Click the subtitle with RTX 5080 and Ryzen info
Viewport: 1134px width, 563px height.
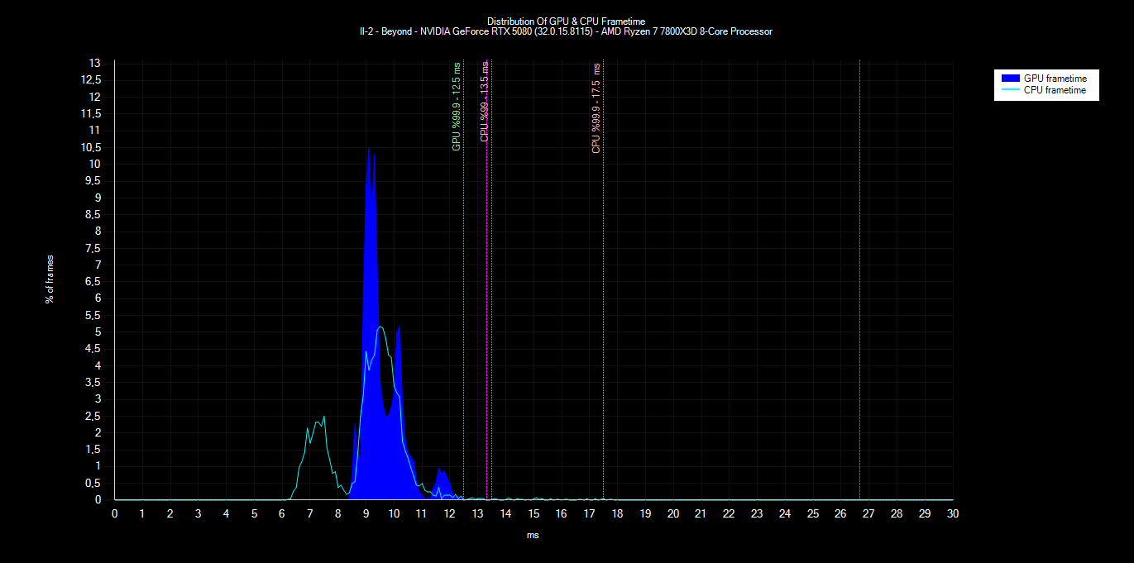pos(566,32)
